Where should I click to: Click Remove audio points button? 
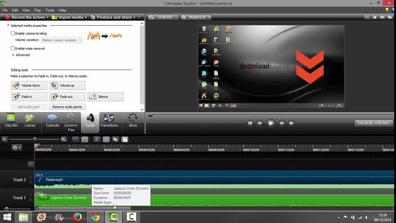(67, 107)
